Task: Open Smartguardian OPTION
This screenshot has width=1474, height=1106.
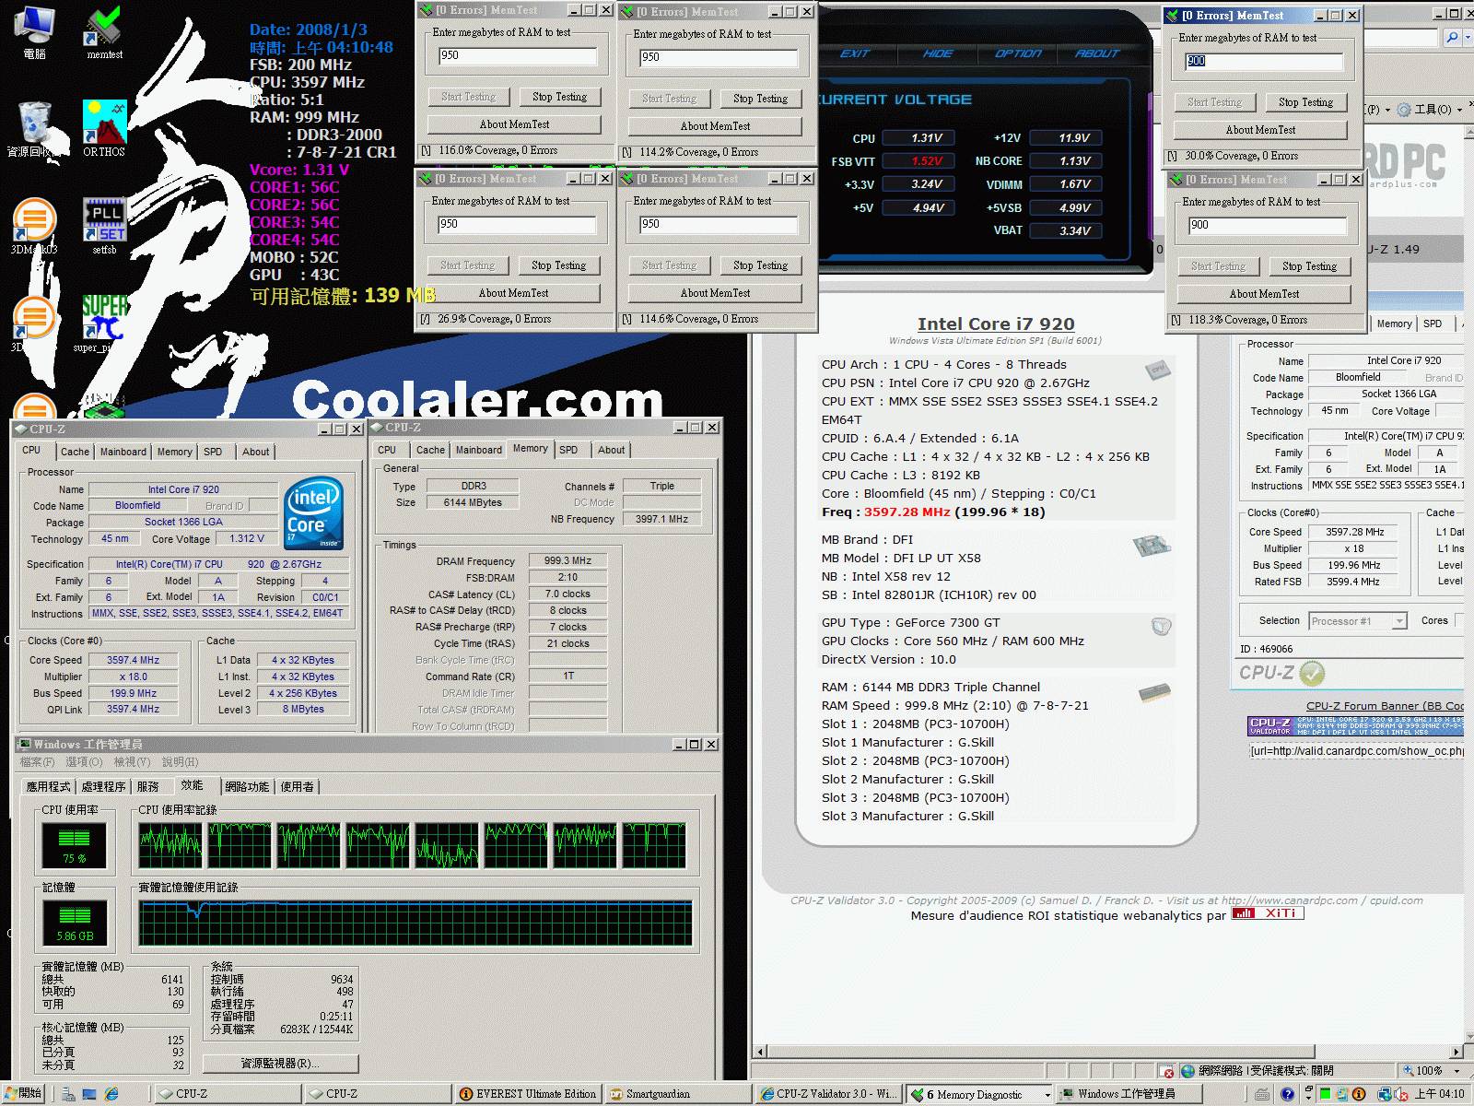Action: pyautogui.click(x=1018, y=53)
